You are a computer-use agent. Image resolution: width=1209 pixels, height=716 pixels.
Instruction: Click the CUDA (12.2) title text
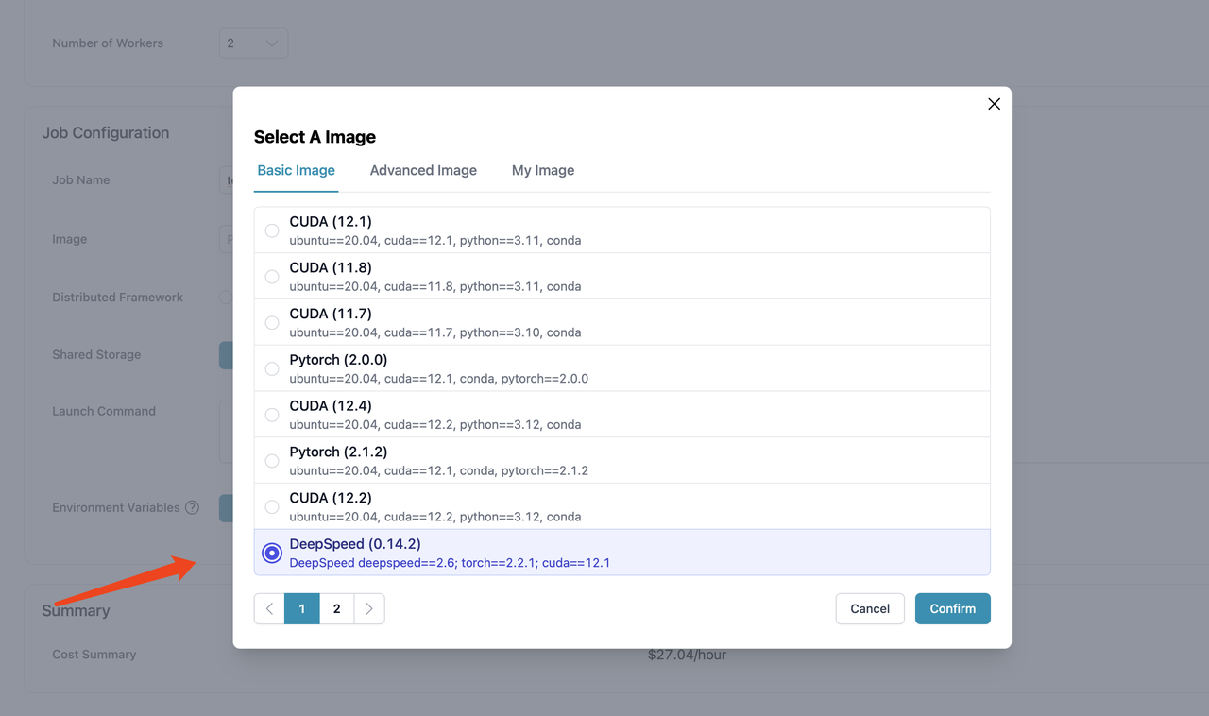tap(331, 498)
